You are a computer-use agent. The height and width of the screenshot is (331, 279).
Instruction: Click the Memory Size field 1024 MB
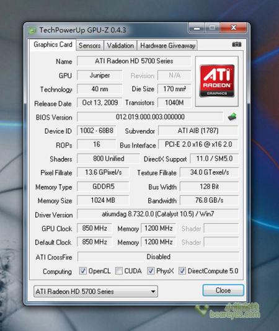[x=103, y=200]
